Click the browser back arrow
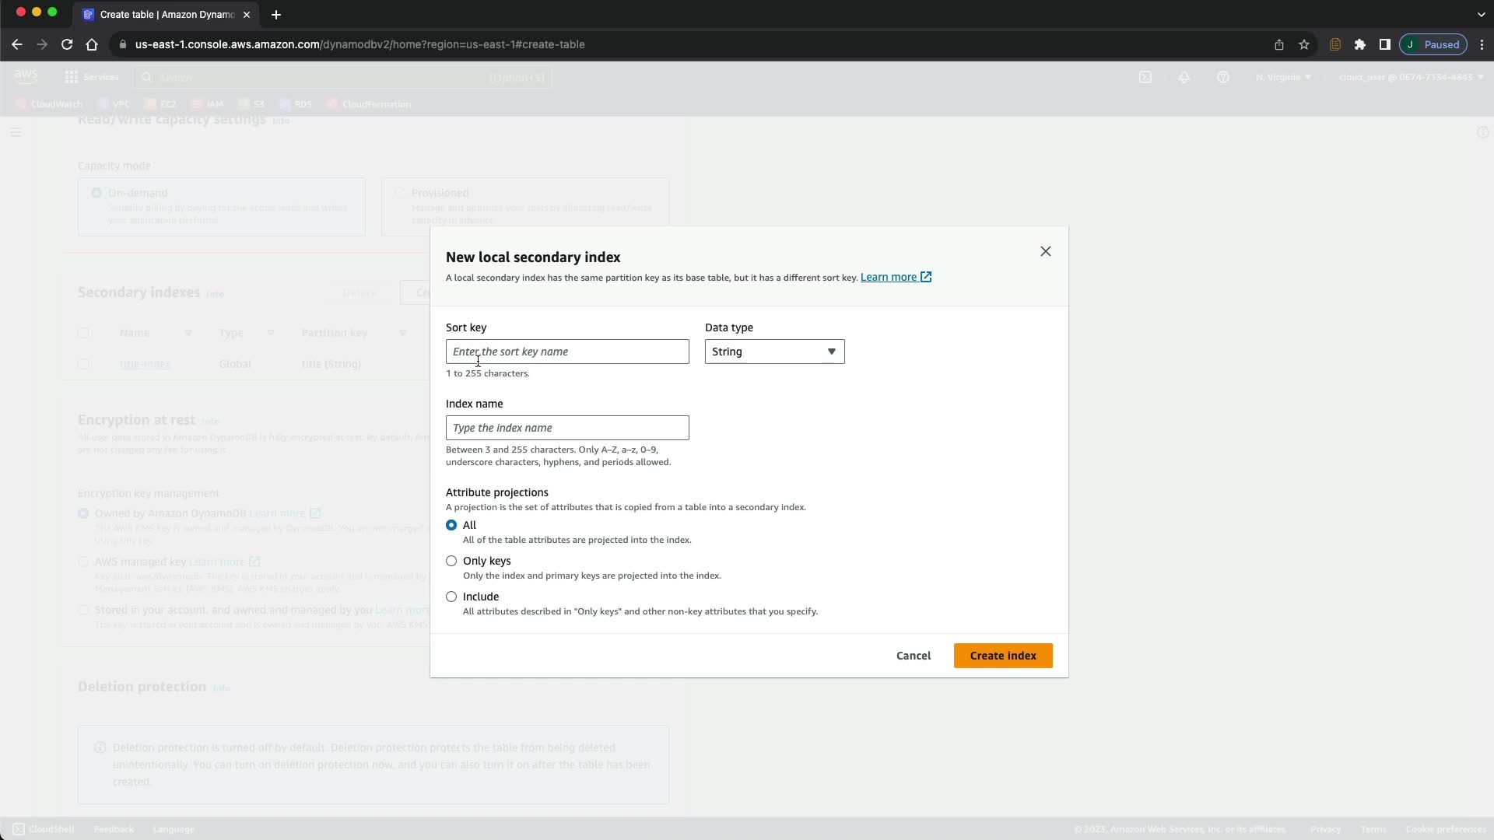 click(x=17, y=44)
